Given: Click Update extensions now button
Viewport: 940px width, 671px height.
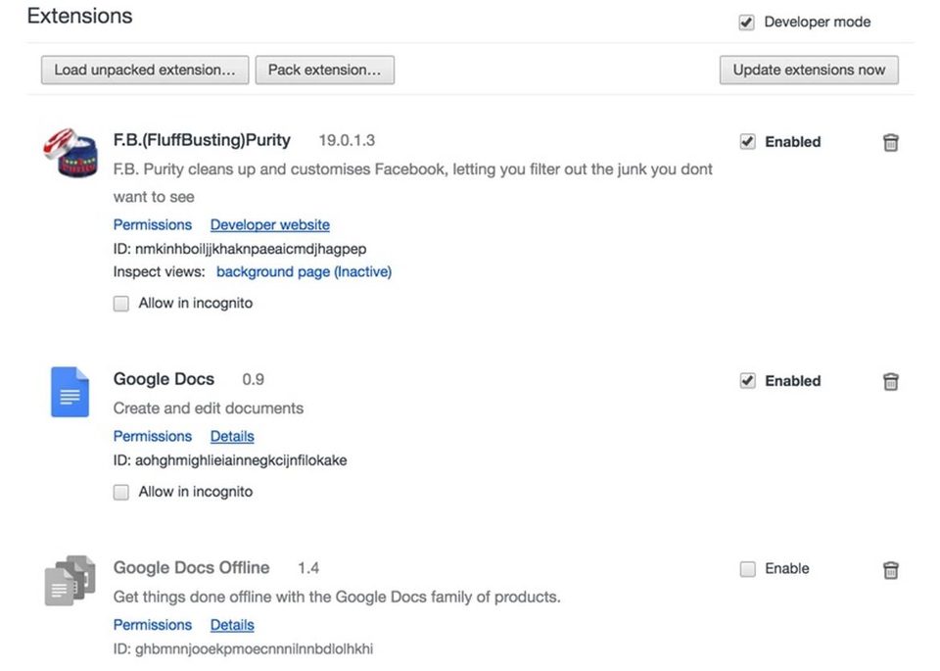Looking at the screenshot, I should click(x=809, y=71).
